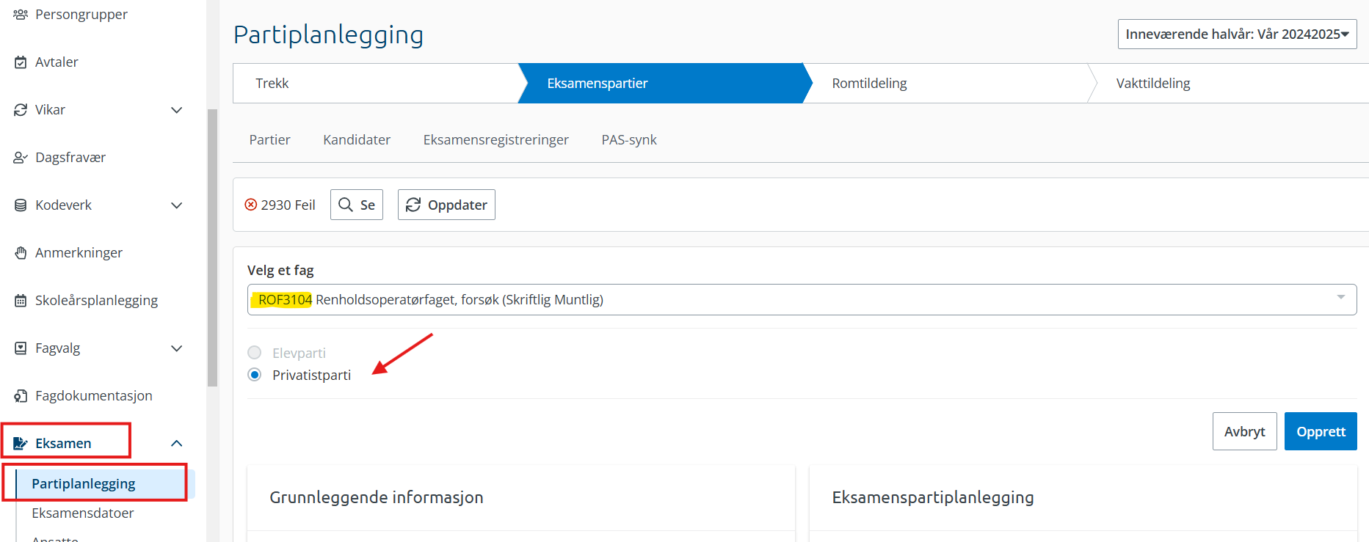Click the Fagdokumentasjon document icon
Viewport: 1369px width, 542px height.
[21, 396]
